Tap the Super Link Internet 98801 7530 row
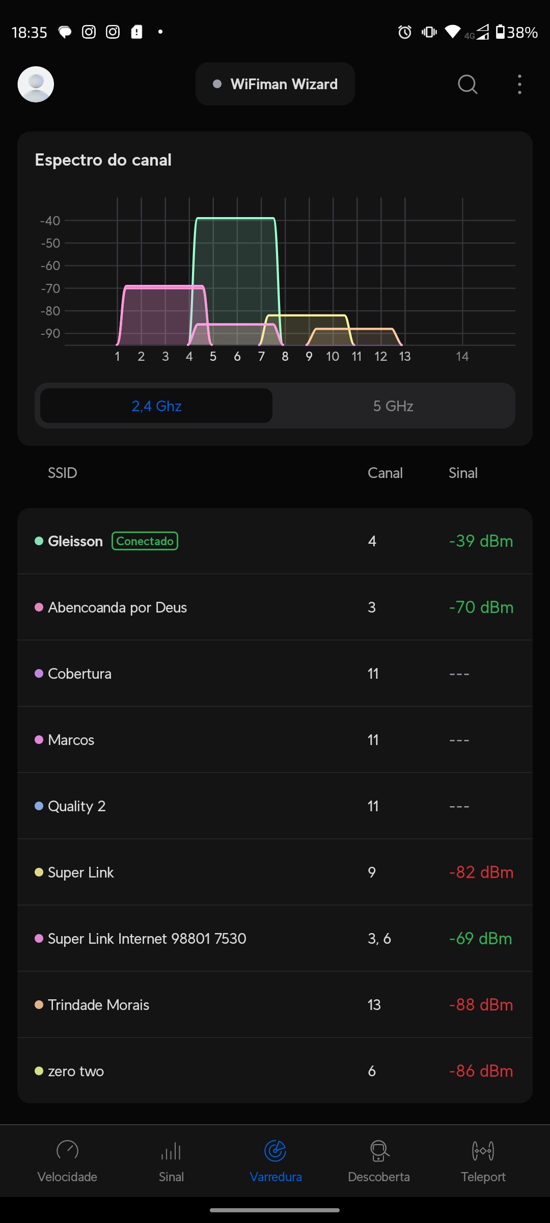Viewport: 550px width, 1223px height. (275, 939)
